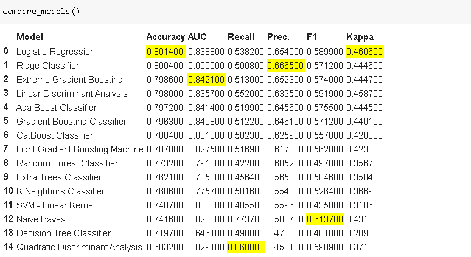Click K Neighbors AUC value 0.775700
The height and width of the screenshot is (257, 471).
pyautogui.click(x=206, y=191)
